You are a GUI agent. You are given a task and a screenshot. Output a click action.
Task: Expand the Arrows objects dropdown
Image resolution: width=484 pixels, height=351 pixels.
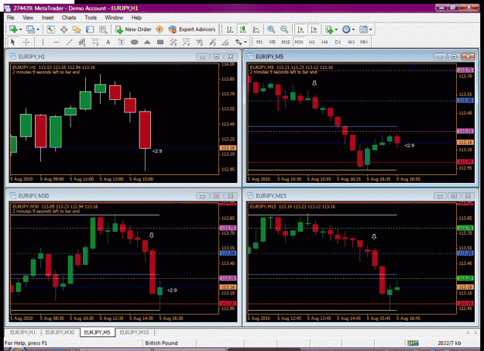245,43
